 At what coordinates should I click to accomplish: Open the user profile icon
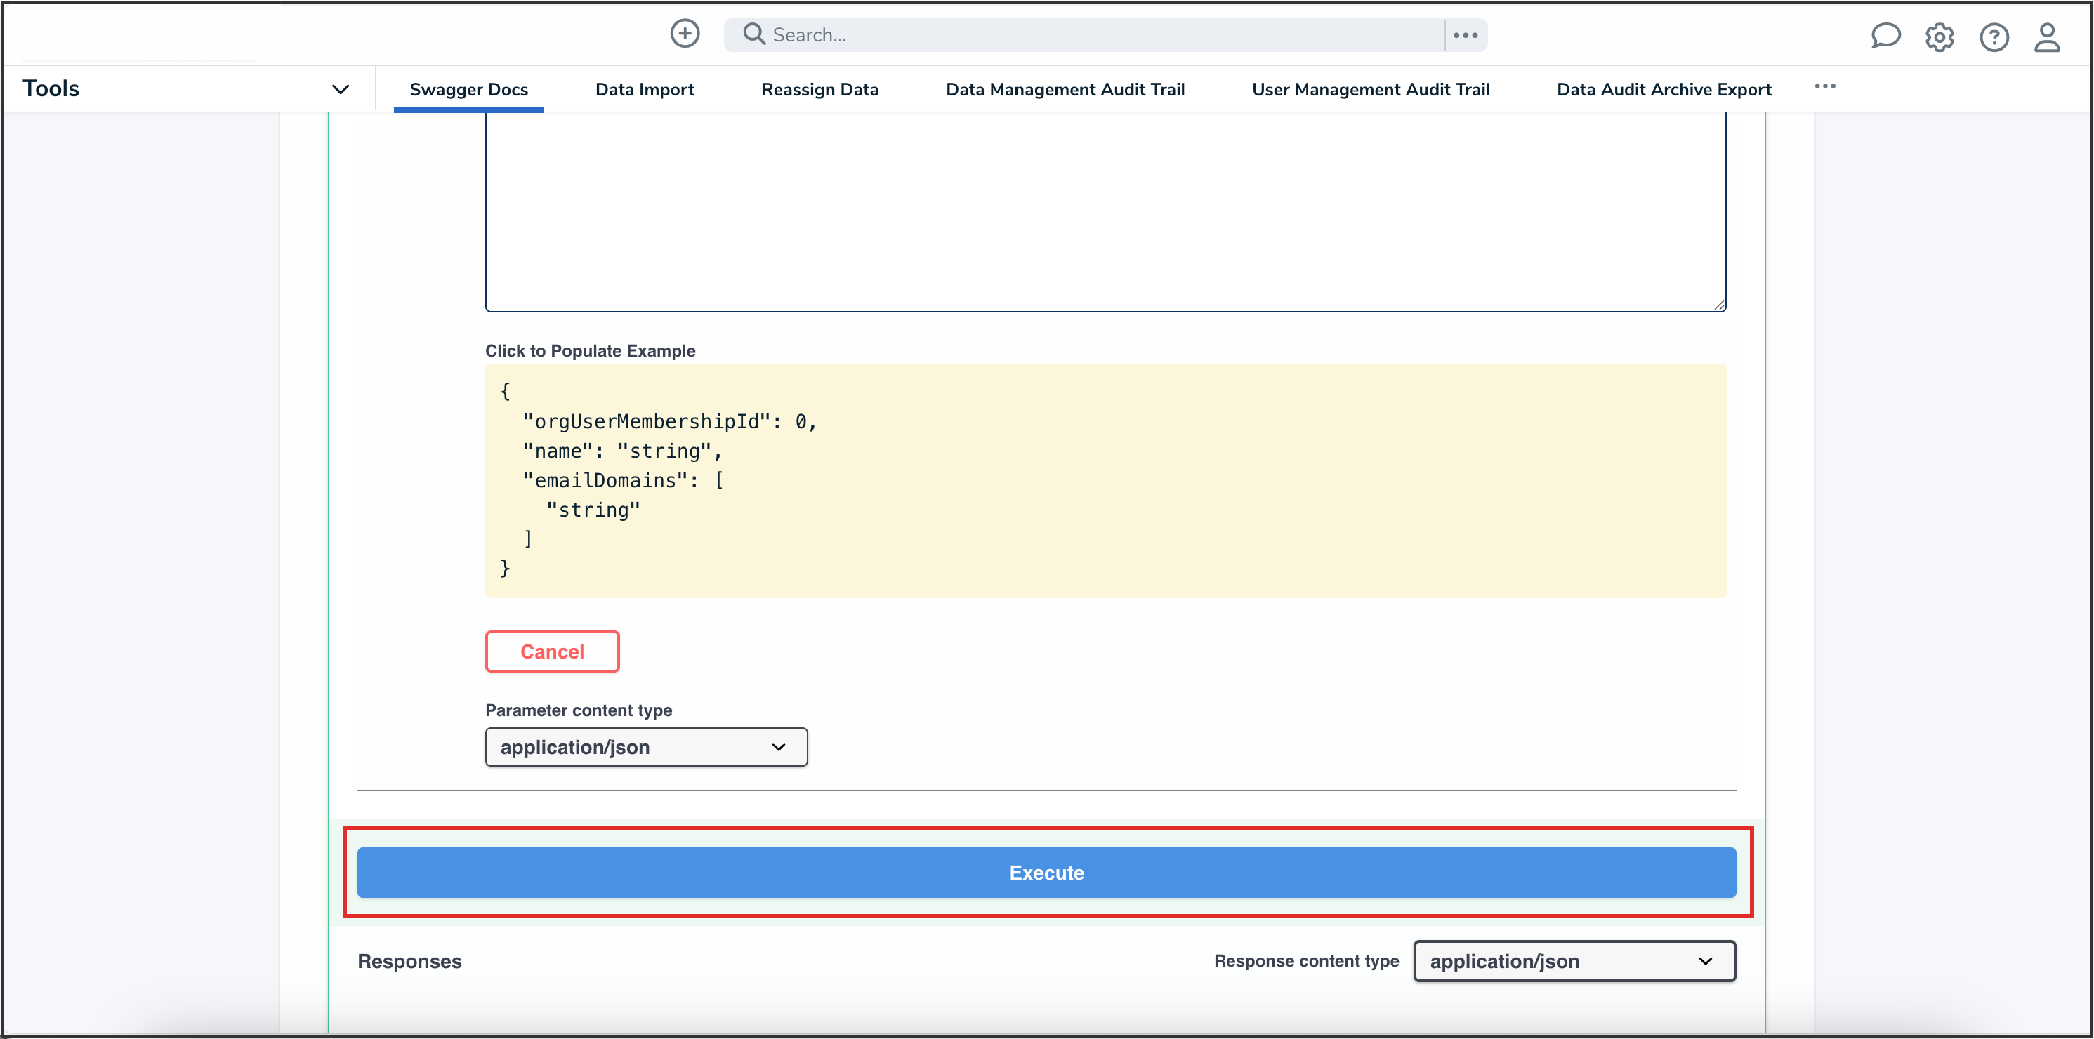2047,37
